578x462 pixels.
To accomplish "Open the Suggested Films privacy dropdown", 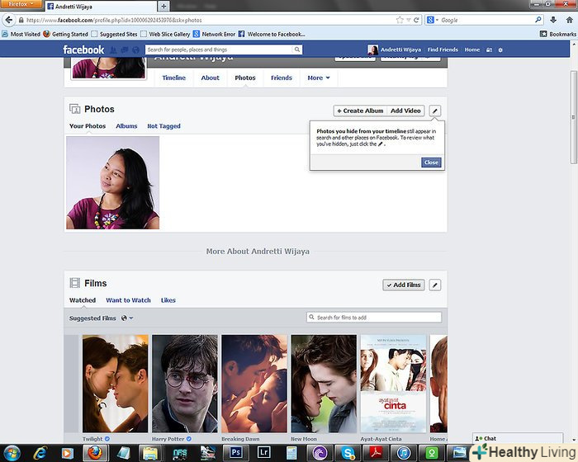I will (x=127, y=318).
